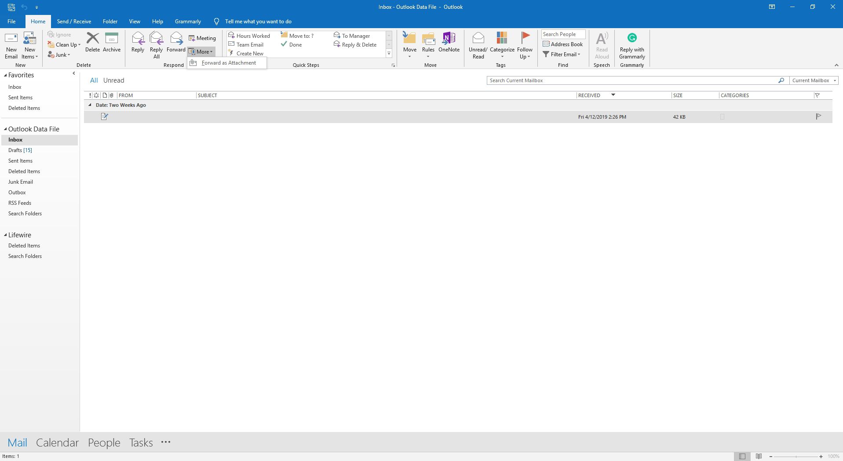Open the View tab
Screen dimensions: 843x461
135,21
